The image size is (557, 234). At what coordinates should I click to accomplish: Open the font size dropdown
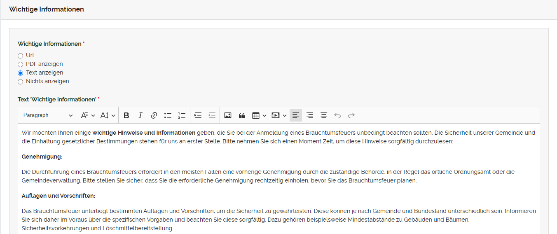[x=108, y=116]
